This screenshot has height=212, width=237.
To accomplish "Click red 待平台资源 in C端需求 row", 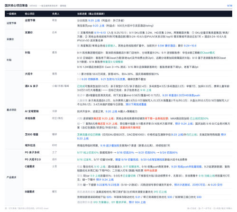I will (151, 171).
